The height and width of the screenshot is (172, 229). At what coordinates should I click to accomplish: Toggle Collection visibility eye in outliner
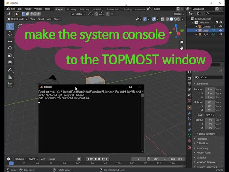[x=221, y=22]
